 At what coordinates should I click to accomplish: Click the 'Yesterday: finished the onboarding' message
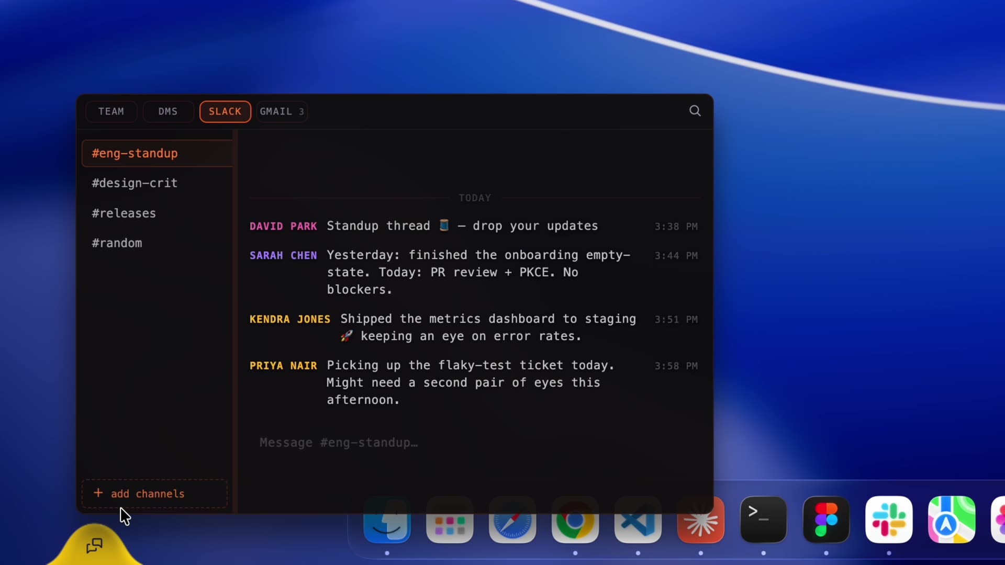[x=478, y=272]
